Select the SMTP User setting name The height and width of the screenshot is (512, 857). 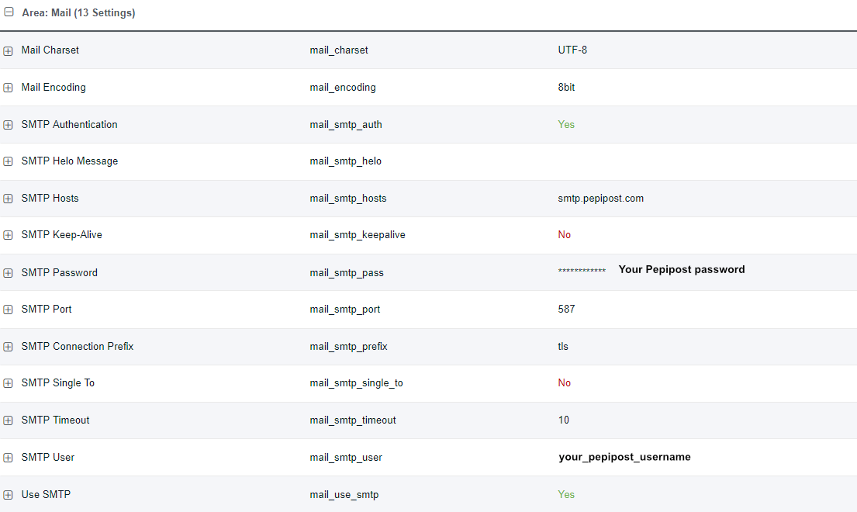(x=48, y=458)
